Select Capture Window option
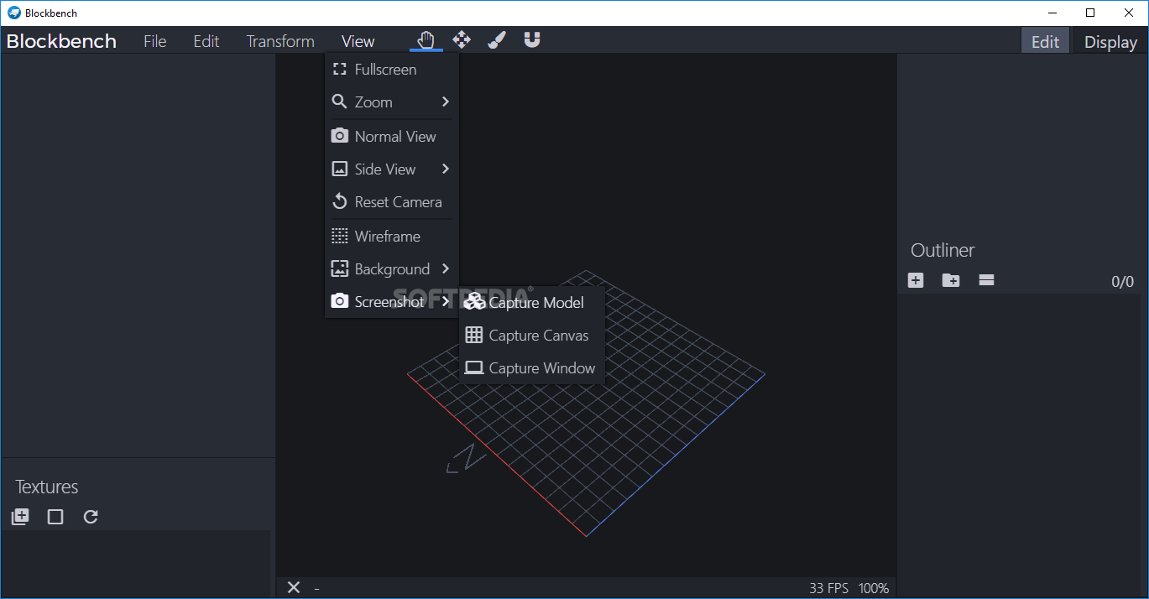Viewport: 1149px width, 599px height. (x=532, y=367)
